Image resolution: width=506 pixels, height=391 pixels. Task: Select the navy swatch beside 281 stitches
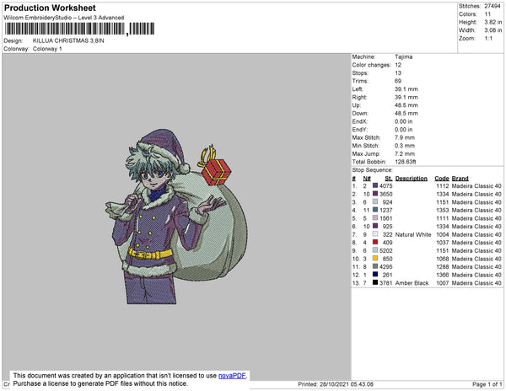pyautogui.click(x=375, y=275)
